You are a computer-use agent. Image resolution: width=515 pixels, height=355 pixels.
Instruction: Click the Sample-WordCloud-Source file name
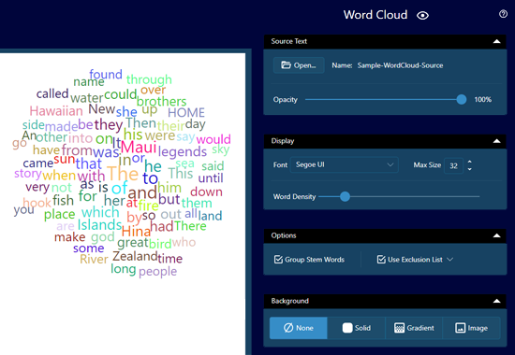pos(400,65)
